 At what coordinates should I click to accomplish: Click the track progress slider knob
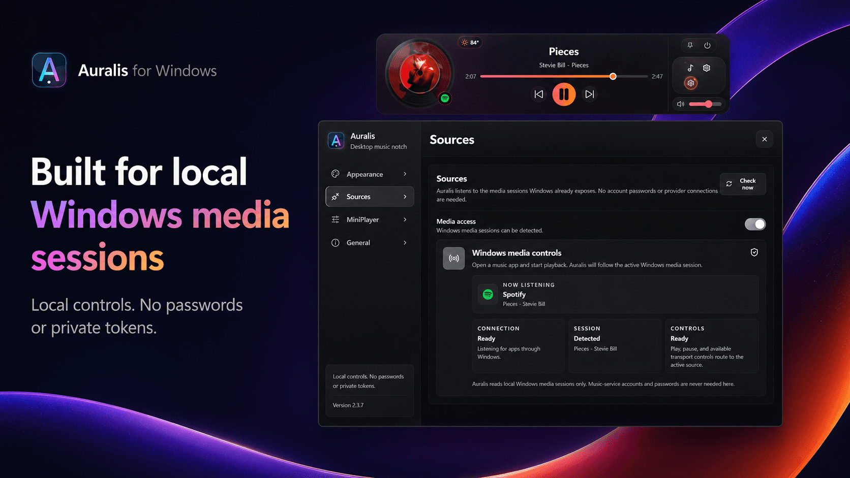tap(613, 76)
